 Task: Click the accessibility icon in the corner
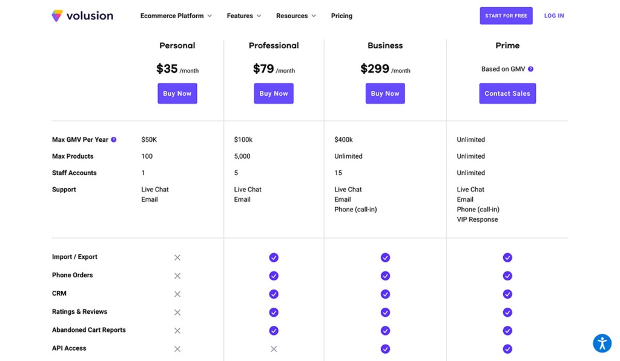click(x=602, y=343)
